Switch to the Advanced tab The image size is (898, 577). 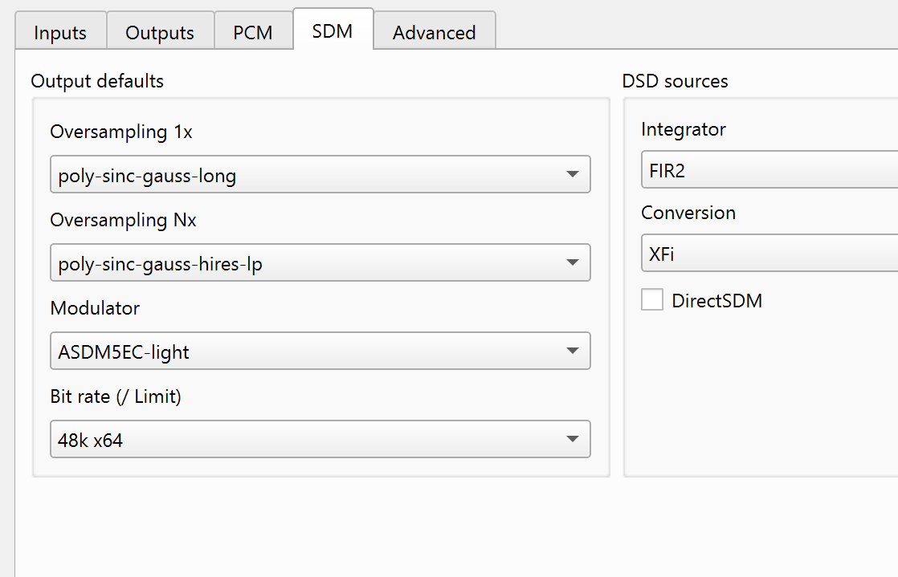[x=434, y=32]
